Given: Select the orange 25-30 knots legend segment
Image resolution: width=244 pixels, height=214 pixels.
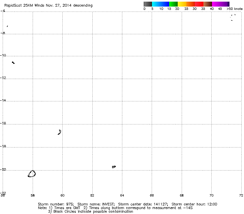Looking at the screenshot, I should click(191, 4).
